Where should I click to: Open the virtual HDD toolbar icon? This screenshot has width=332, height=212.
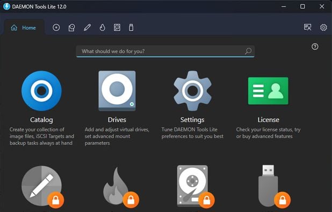(117, 27)
